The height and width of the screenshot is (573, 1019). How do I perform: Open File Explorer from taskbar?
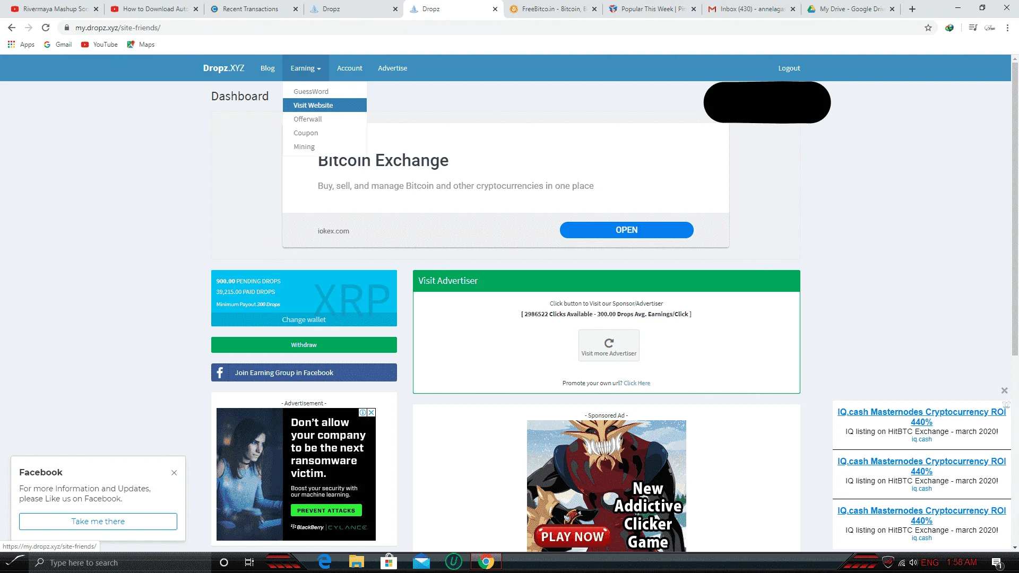[356, 562]
